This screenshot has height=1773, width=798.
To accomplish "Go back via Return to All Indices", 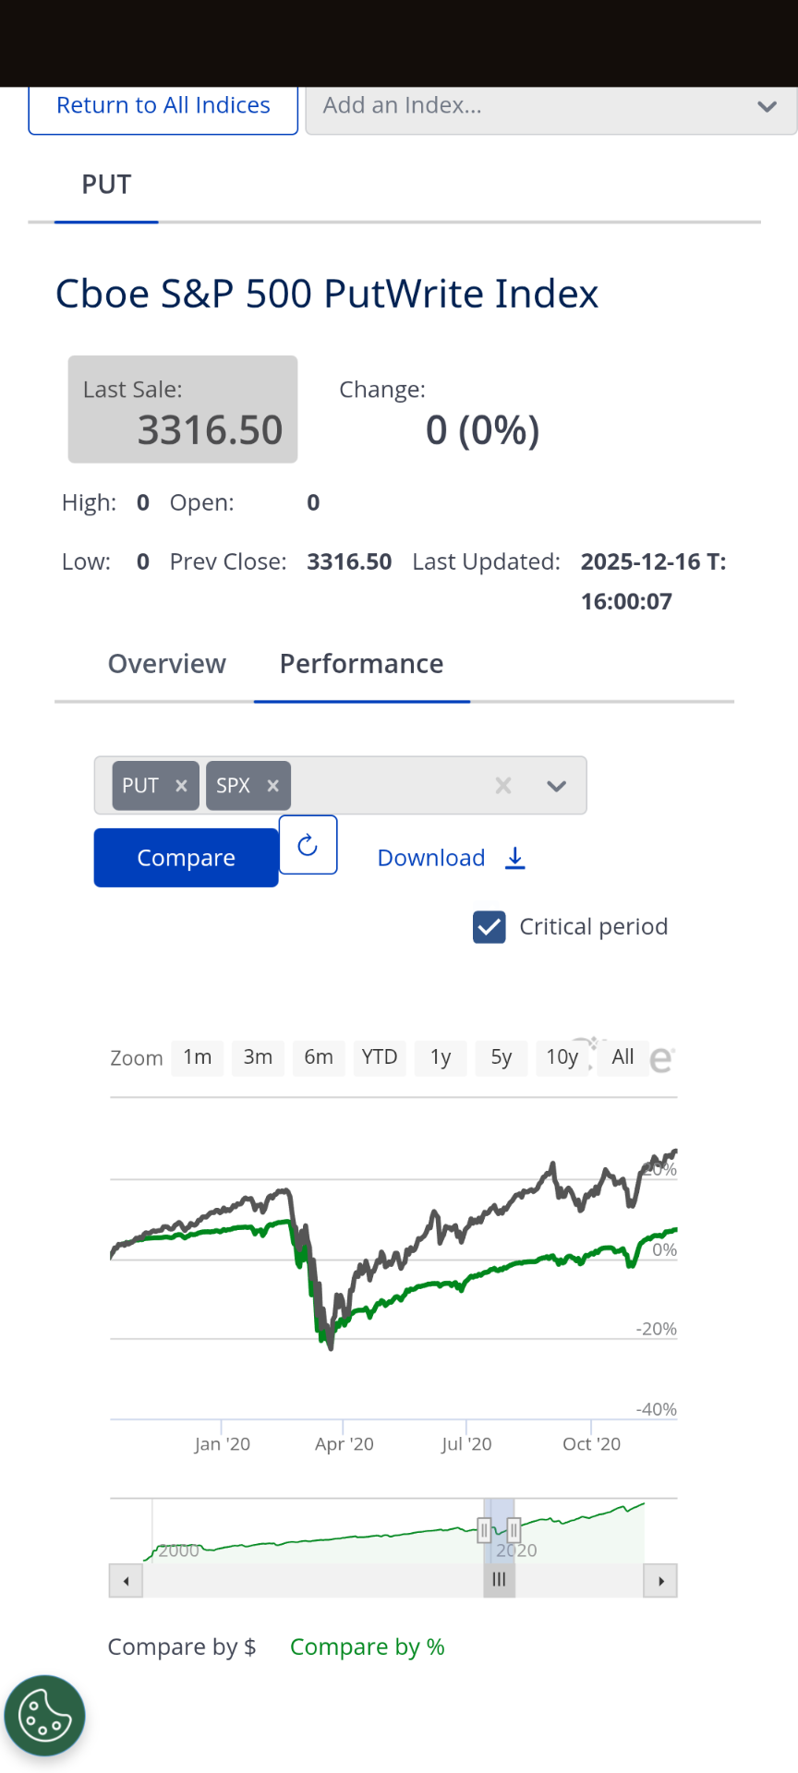I will click(x=163, y=106).
